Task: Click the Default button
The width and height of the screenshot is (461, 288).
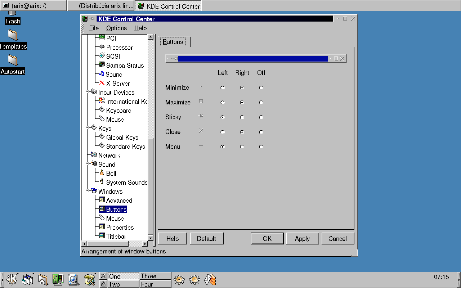Action: pyautogui.click(x=206, y=238)
